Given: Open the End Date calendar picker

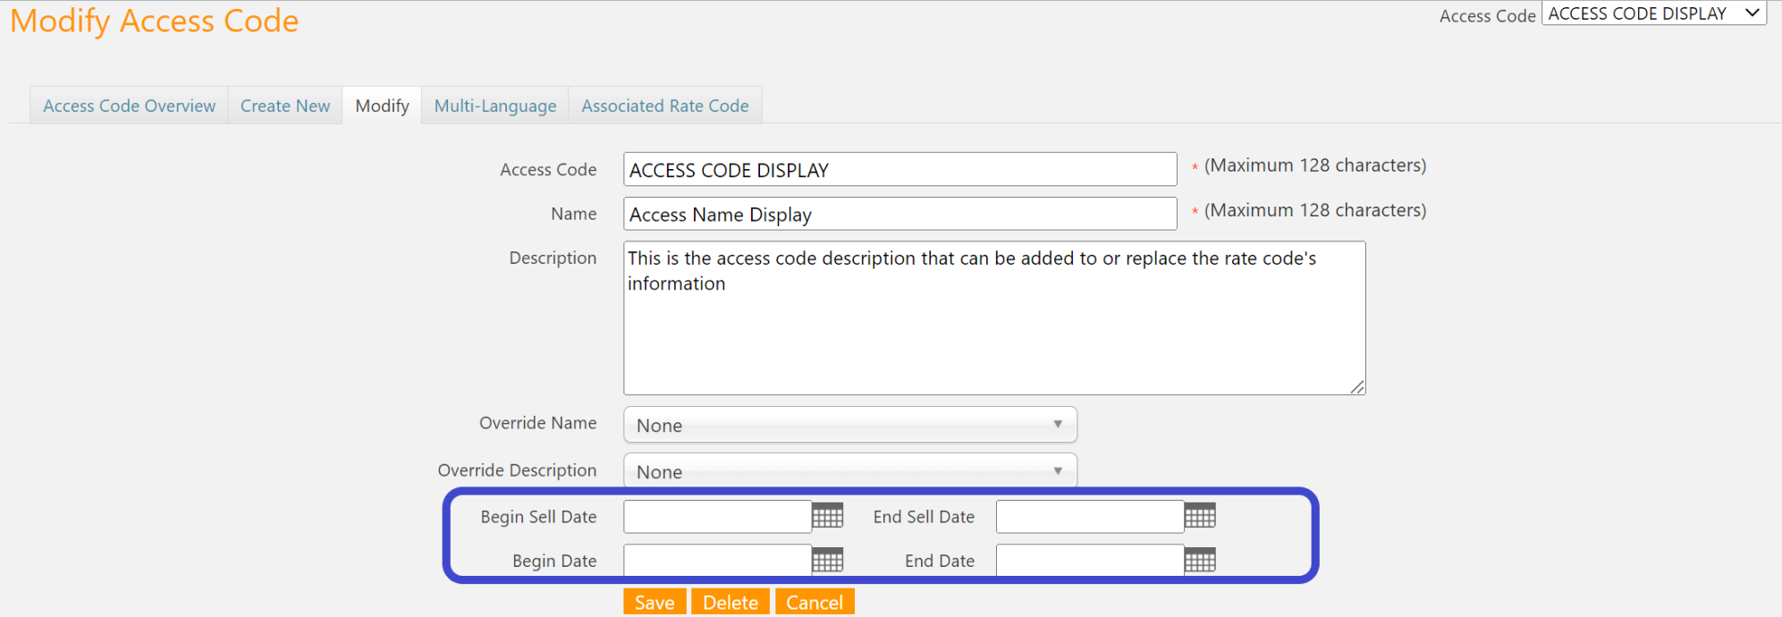Looking at the screenshot, I should click(1200, 561).
